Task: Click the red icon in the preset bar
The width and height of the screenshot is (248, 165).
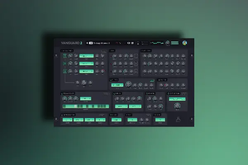Action: (117, 43)
